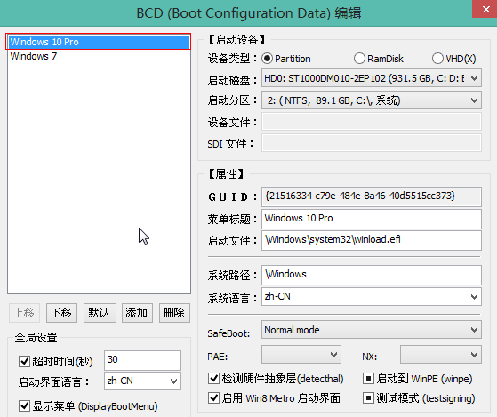Click the 删除 delete button
497x417 pixels.
174,313
